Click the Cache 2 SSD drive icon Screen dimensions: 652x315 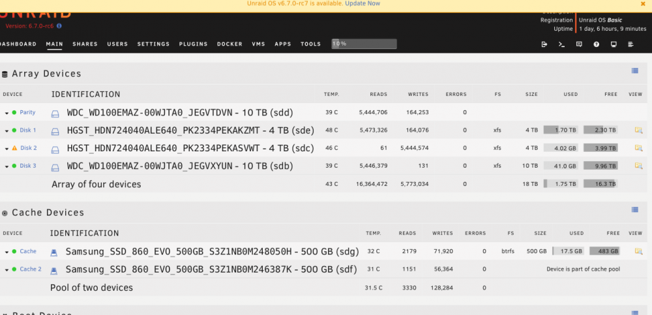point(53,271)
